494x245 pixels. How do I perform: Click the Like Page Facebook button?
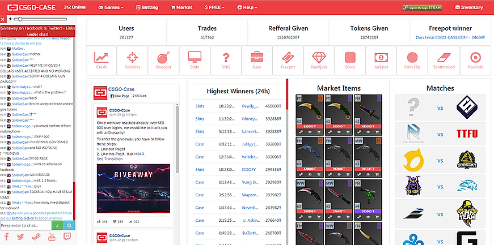point(120,96)
